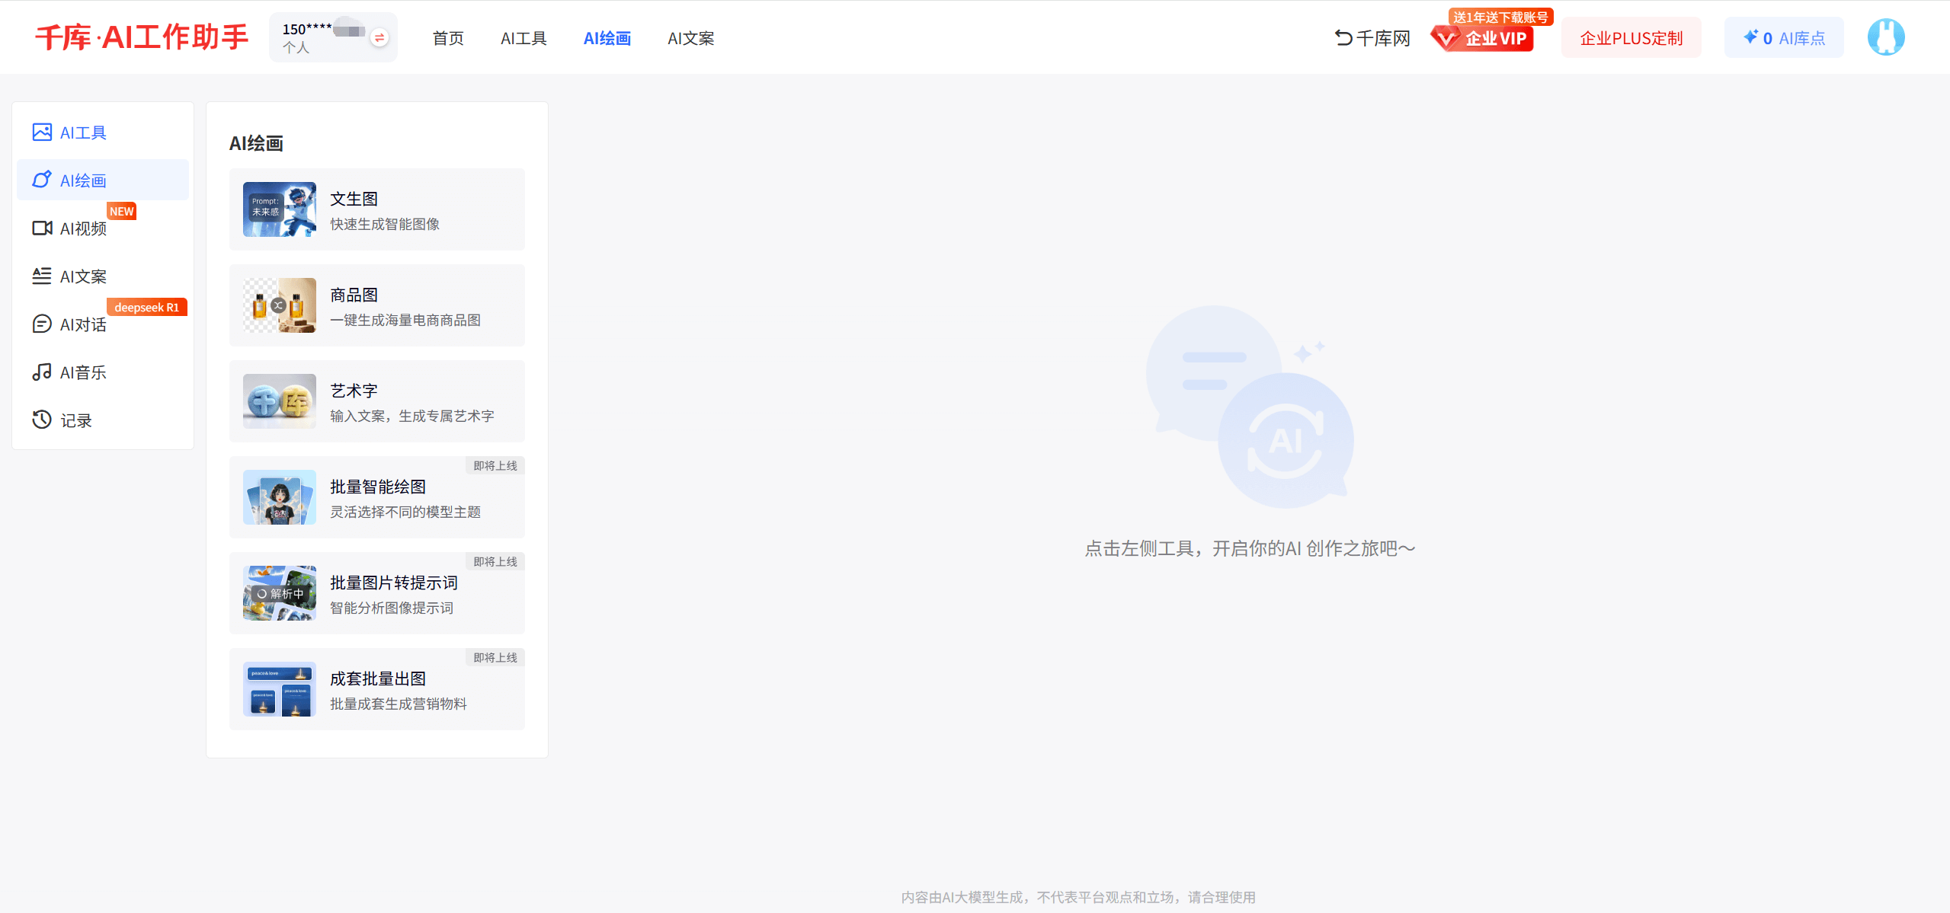Image resolution: width=1950 pixels, height=913 pixels.
Task: Switch to the 首页 tab
Action: (447, 38)
